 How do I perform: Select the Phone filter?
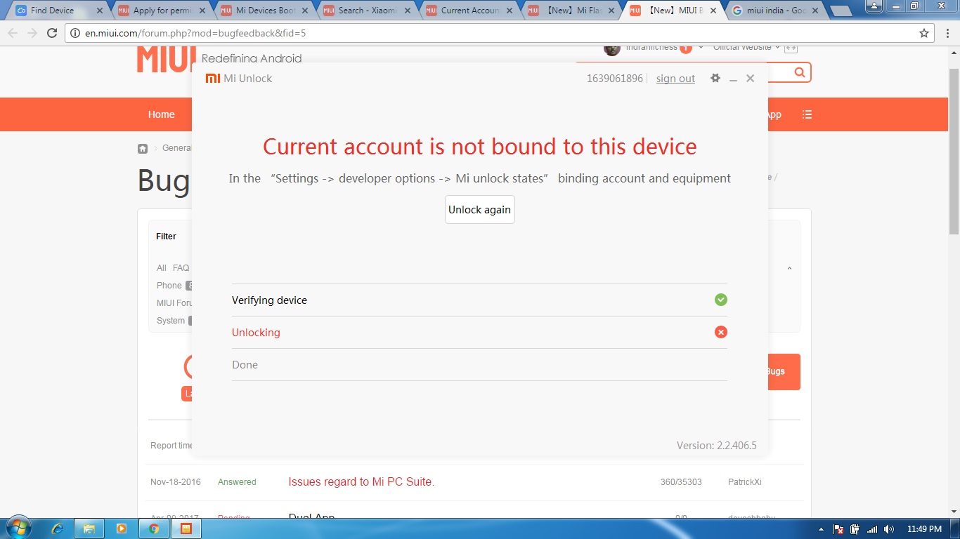click(x=169, y=286)
